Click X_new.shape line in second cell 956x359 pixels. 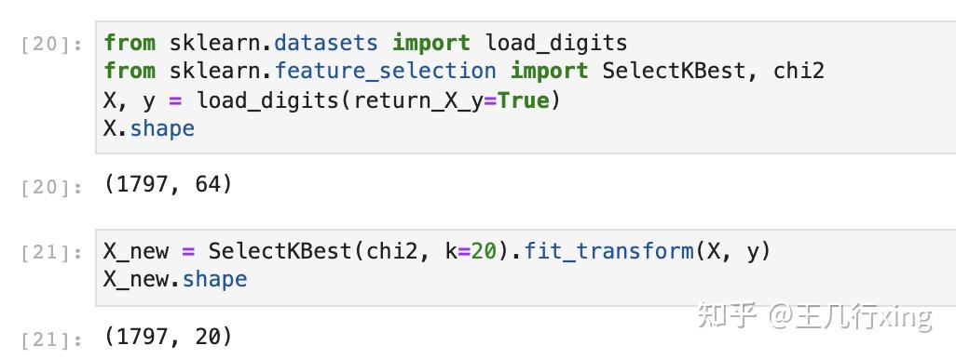coord(175,279)
